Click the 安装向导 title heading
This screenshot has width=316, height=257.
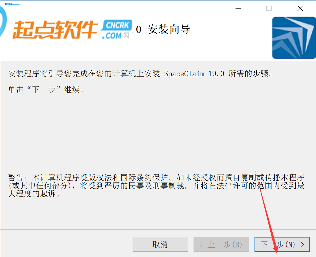[169, 29]
